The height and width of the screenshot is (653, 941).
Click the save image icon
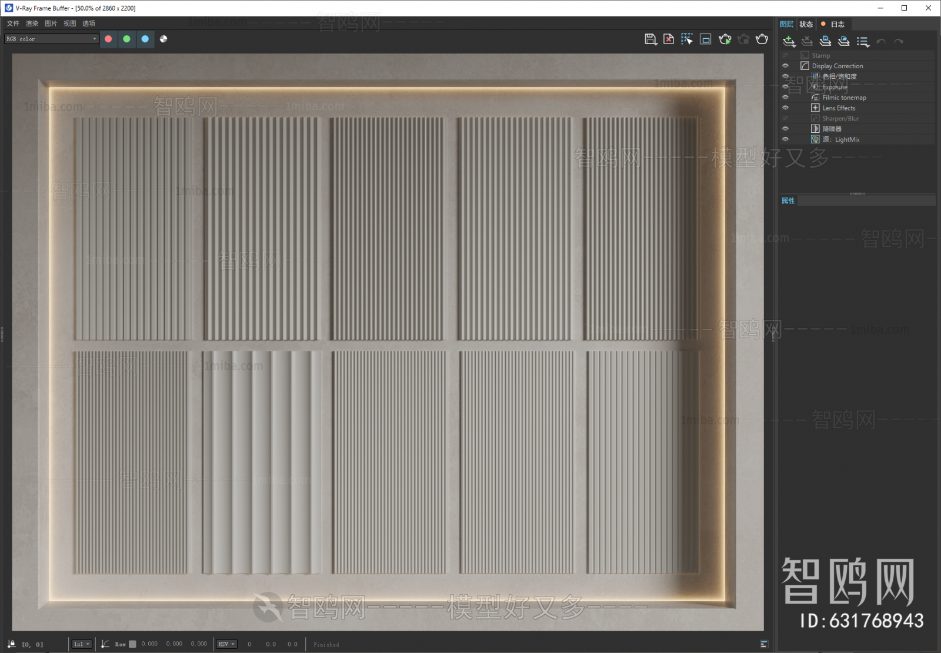(650, 39)
